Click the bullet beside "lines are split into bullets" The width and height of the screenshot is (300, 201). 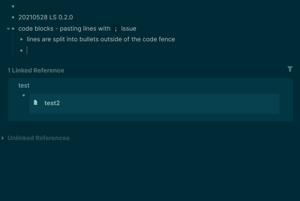point(21,39)
